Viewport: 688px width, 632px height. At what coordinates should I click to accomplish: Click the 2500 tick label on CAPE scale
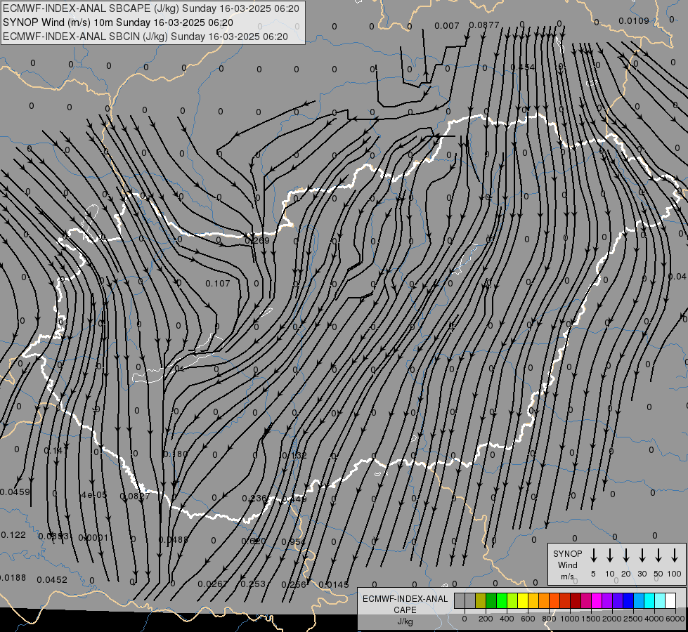pyautogui.click(x=633, y=619)
